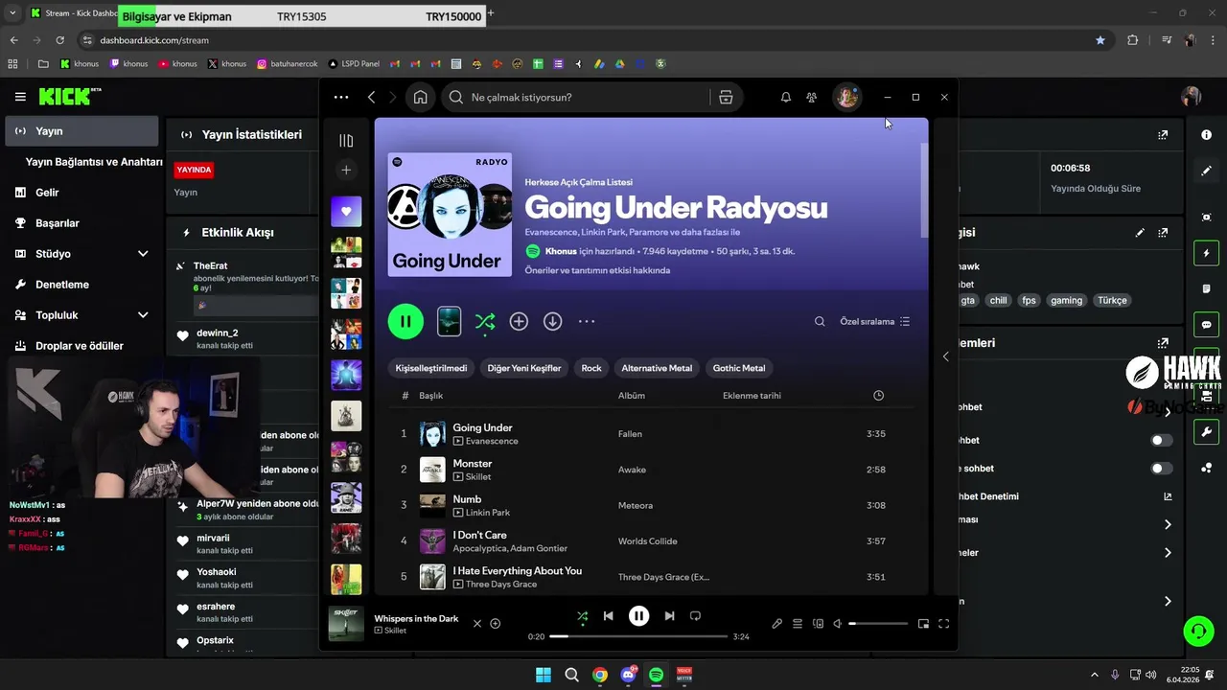This screenshot has width=1227, height=690.
Task: Open Chrome from the Windows taskbar
Action: (x=599, y=675)
